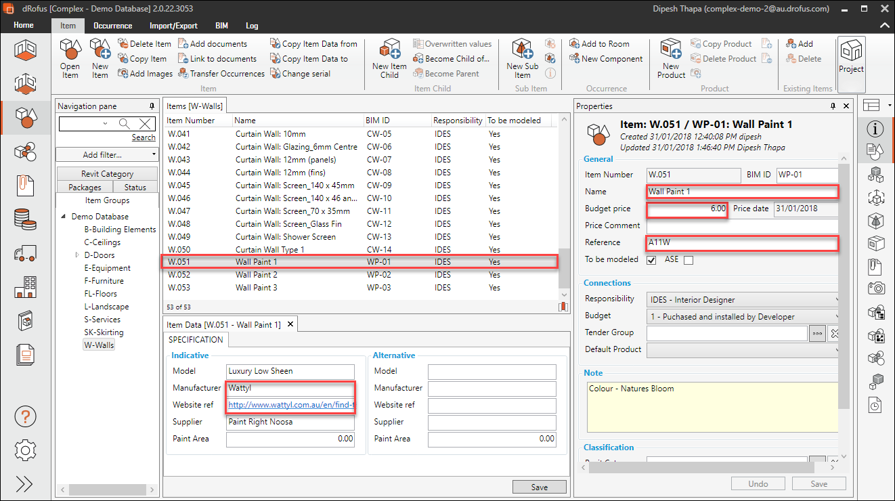Expand the D-Doors tree node

(77, 255)
